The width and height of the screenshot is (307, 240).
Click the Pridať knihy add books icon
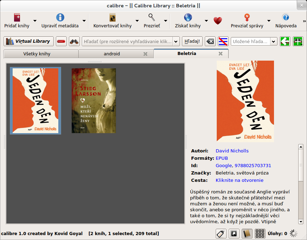tap(17, 18)
